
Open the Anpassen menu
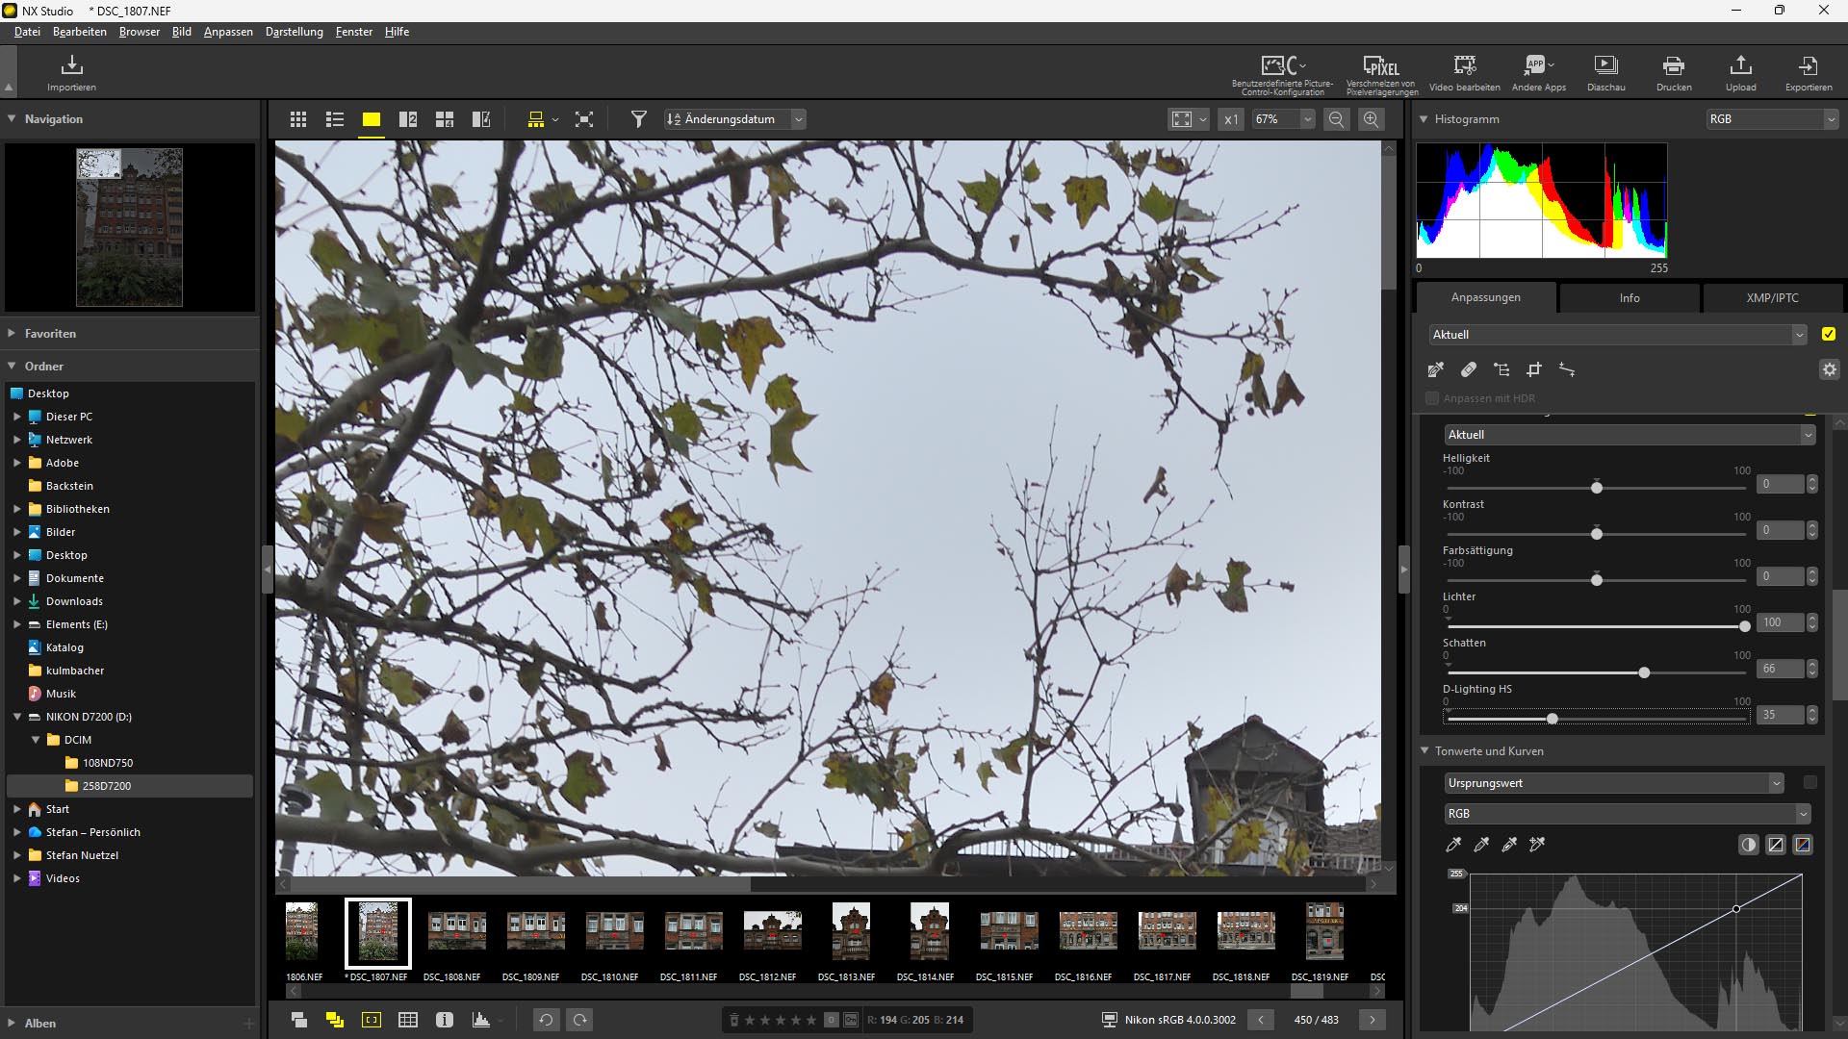(x=228, y=32)
